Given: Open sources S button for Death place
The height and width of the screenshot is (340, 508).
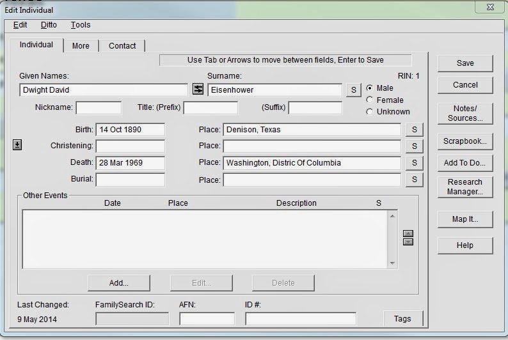Looking at the screenshot, I should 415,162.
